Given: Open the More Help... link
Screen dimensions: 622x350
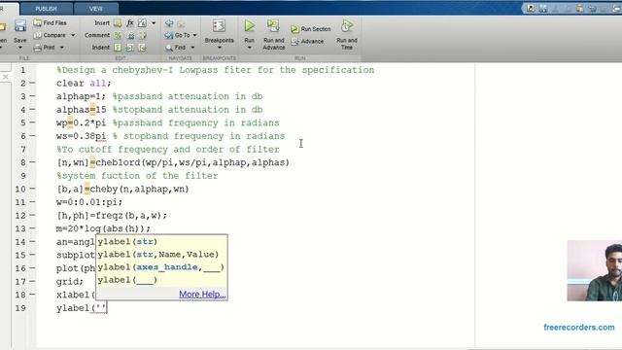Looking at the screenshot, I should point(202,294).
